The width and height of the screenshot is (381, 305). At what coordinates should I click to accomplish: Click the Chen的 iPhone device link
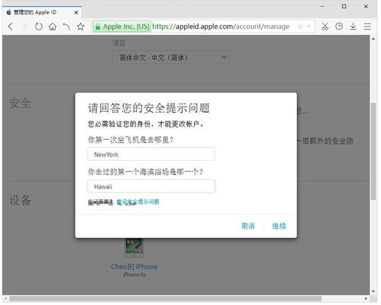pos(134,267)
